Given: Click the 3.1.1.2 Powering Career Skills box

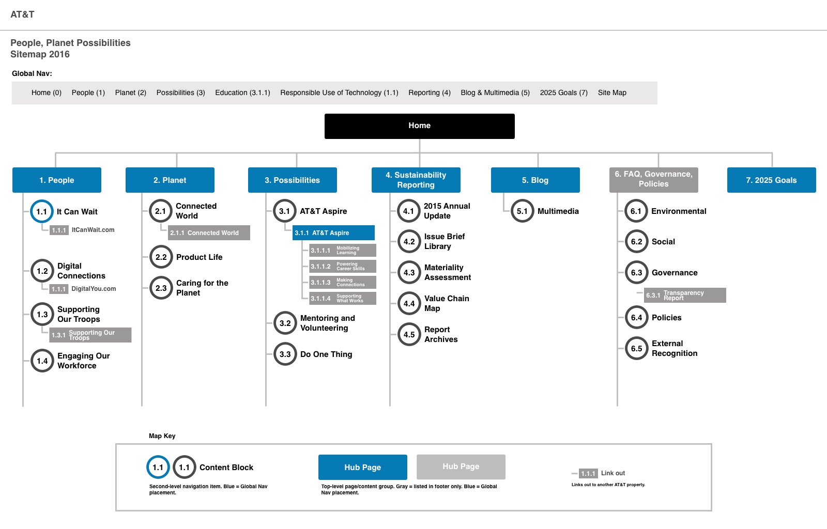Looking at the screenshot, I should point(343,267).
